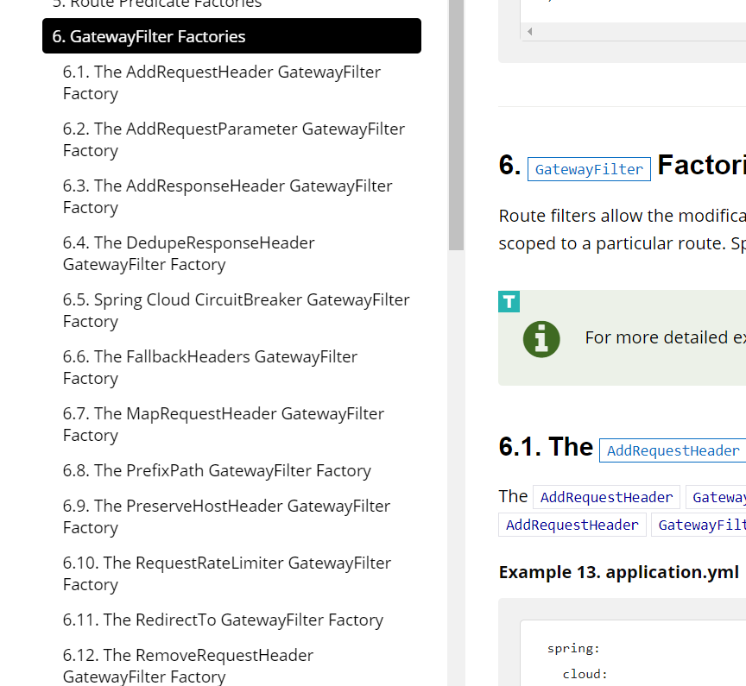Click the sidebar vertical scrollbar thumb
The height and width of the screenshot is (686, 746).
click(456, 124)
